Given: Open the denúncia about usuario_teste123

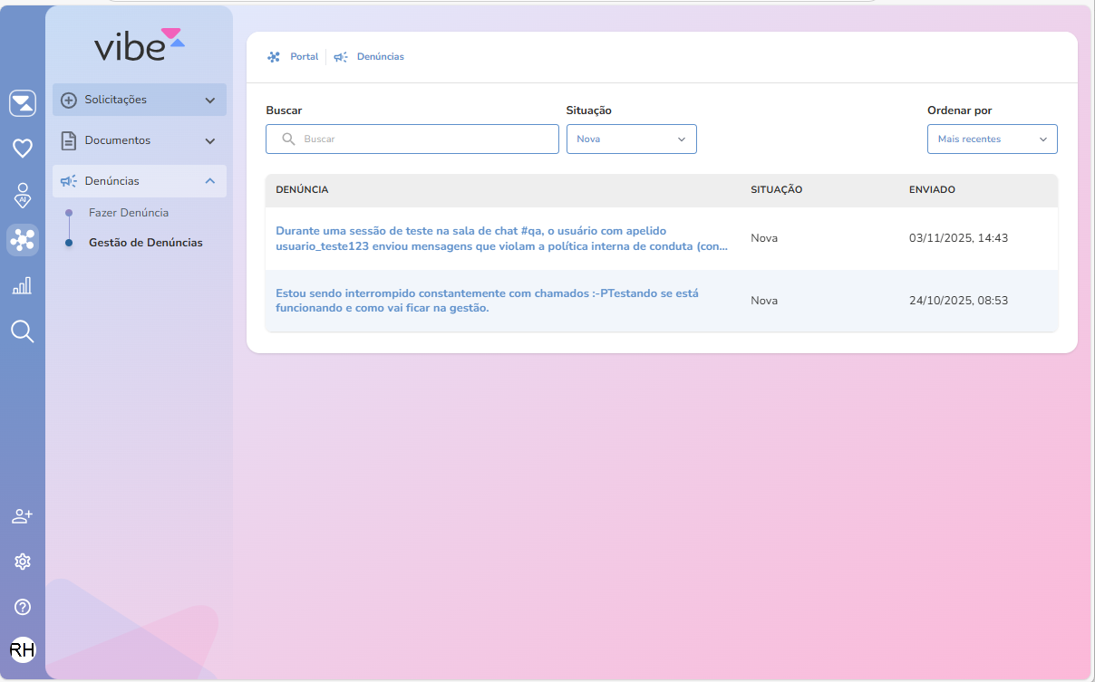Looking at the screenshot, I should [x=501, y=238].
